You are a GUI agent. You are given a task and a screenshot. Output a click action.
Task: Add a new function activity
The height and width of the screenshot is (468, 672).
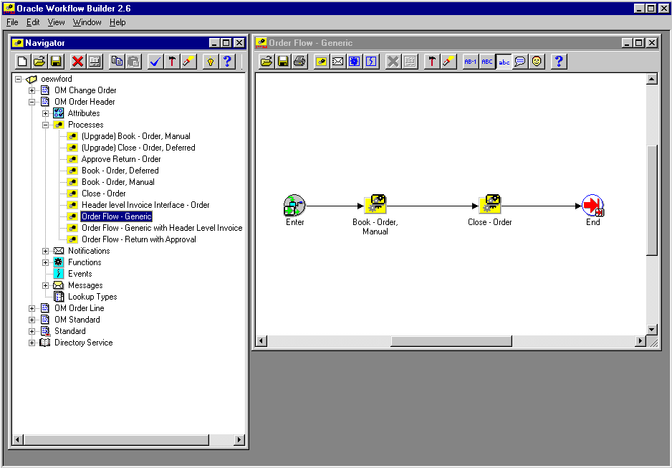pos(355,62)
